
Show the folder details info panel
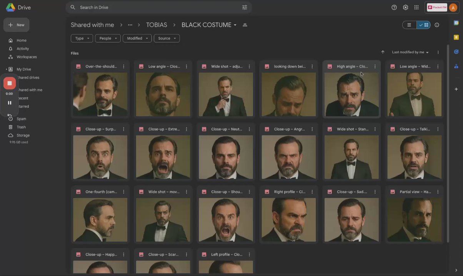click(437, 25)
